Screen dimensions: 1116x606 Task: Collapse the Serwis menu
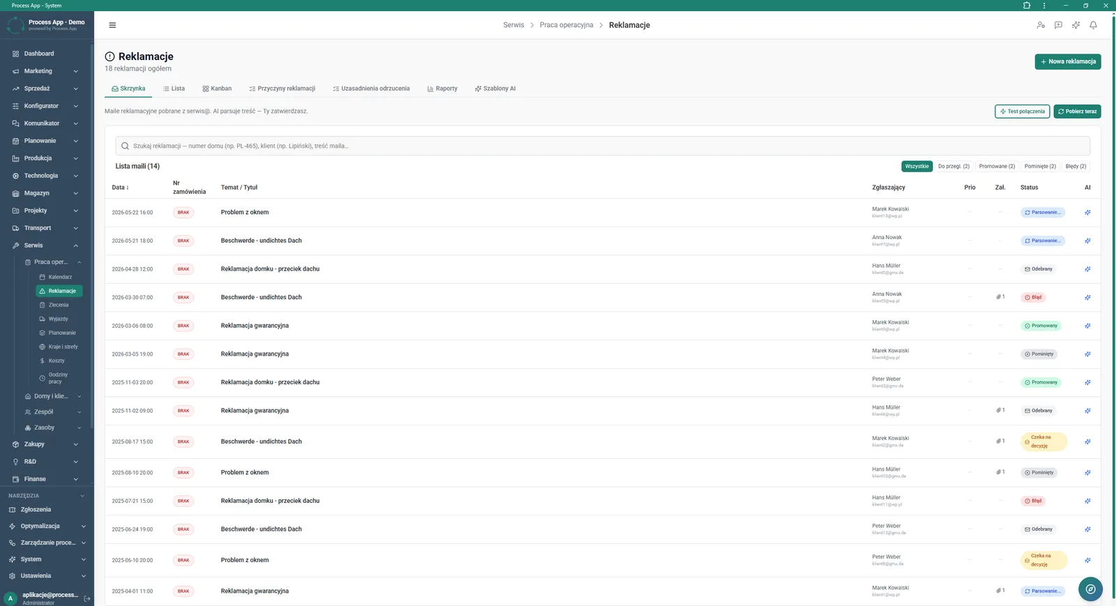[x=47, y=245]
